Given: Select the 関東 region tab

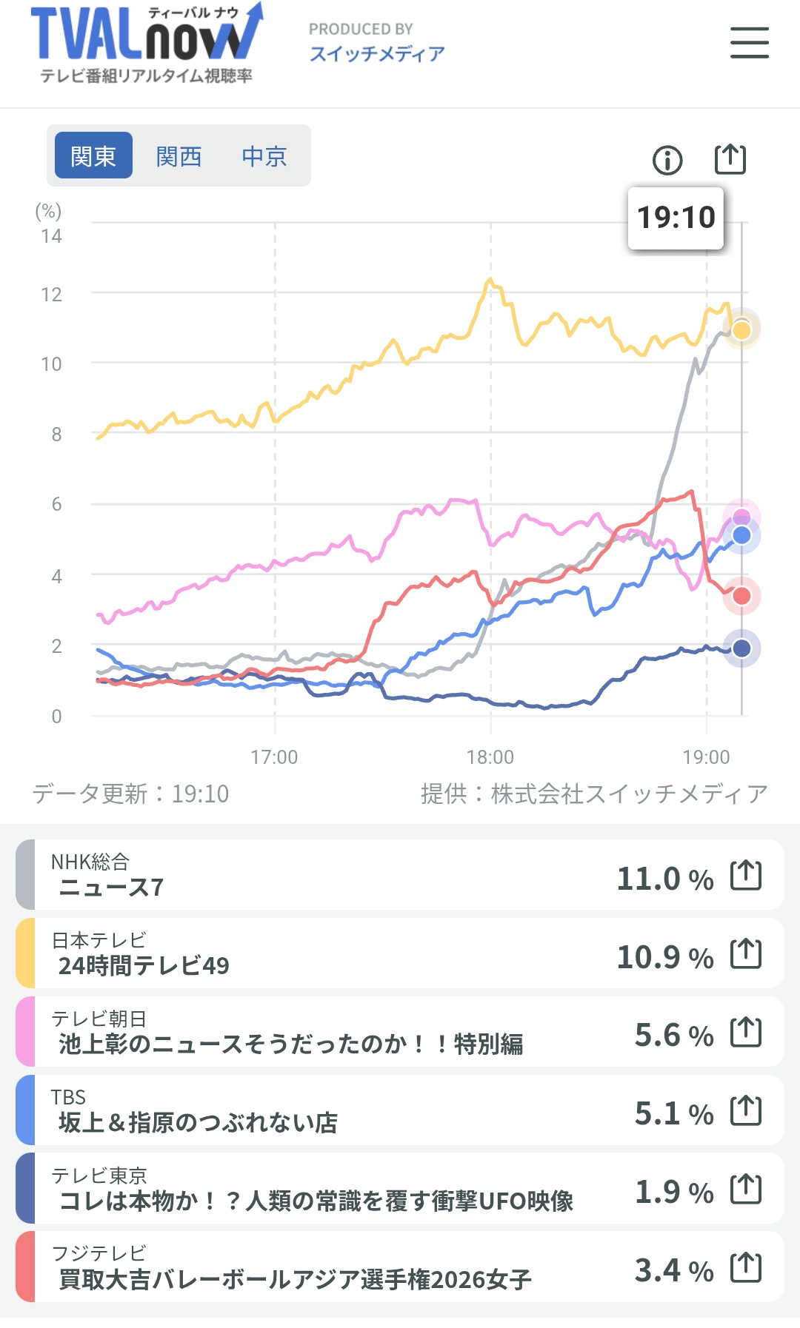Looking at the screenshot, I should (x=93, y=155).
